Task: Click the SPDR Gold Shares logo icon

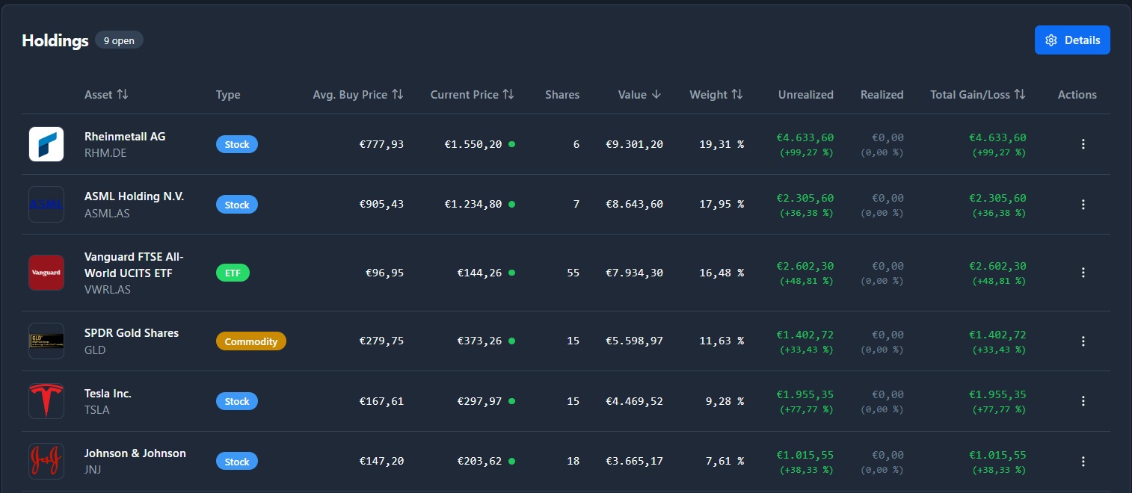Action: [46, 341]
